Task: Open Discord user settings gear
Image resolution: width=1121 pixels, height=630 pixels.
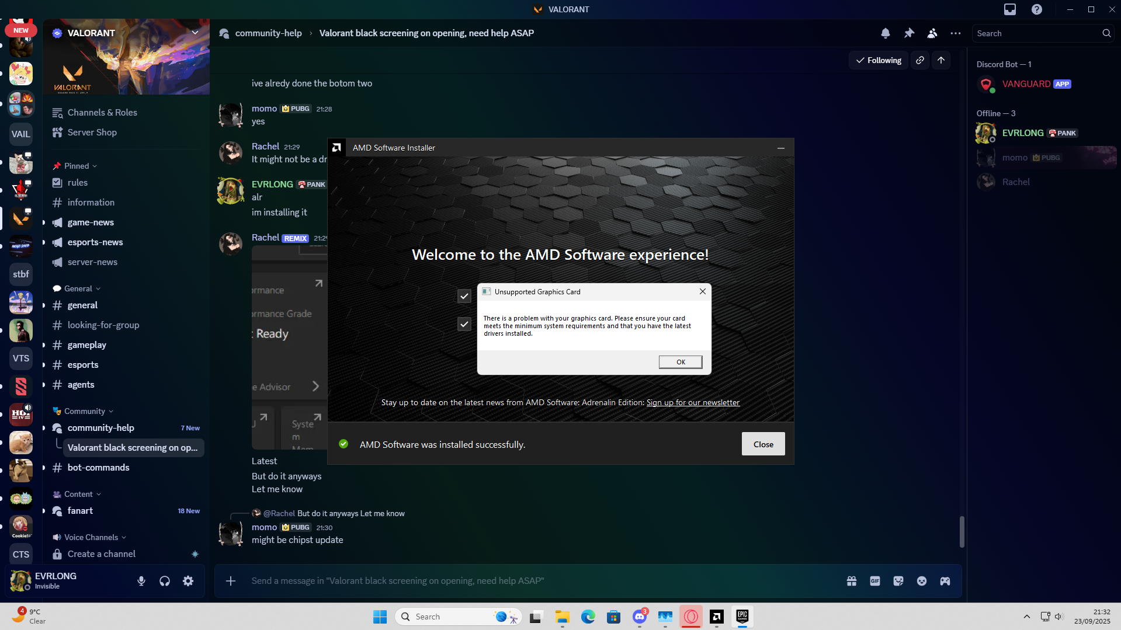Action: coord(188,581)
